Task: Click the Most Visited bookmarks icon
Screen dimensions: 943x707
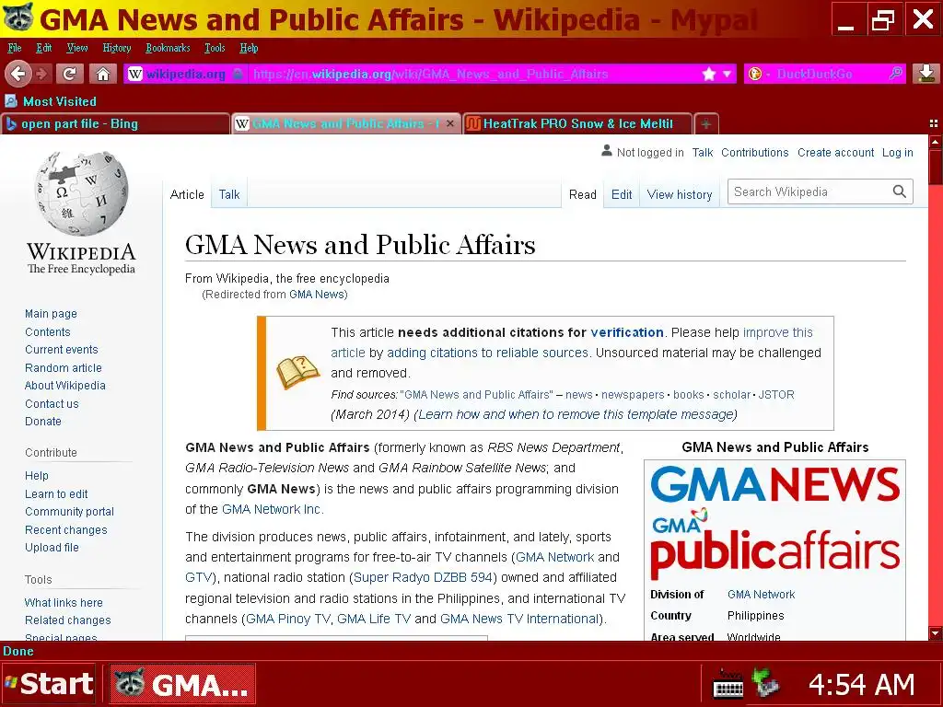Action: click(11, 101)
